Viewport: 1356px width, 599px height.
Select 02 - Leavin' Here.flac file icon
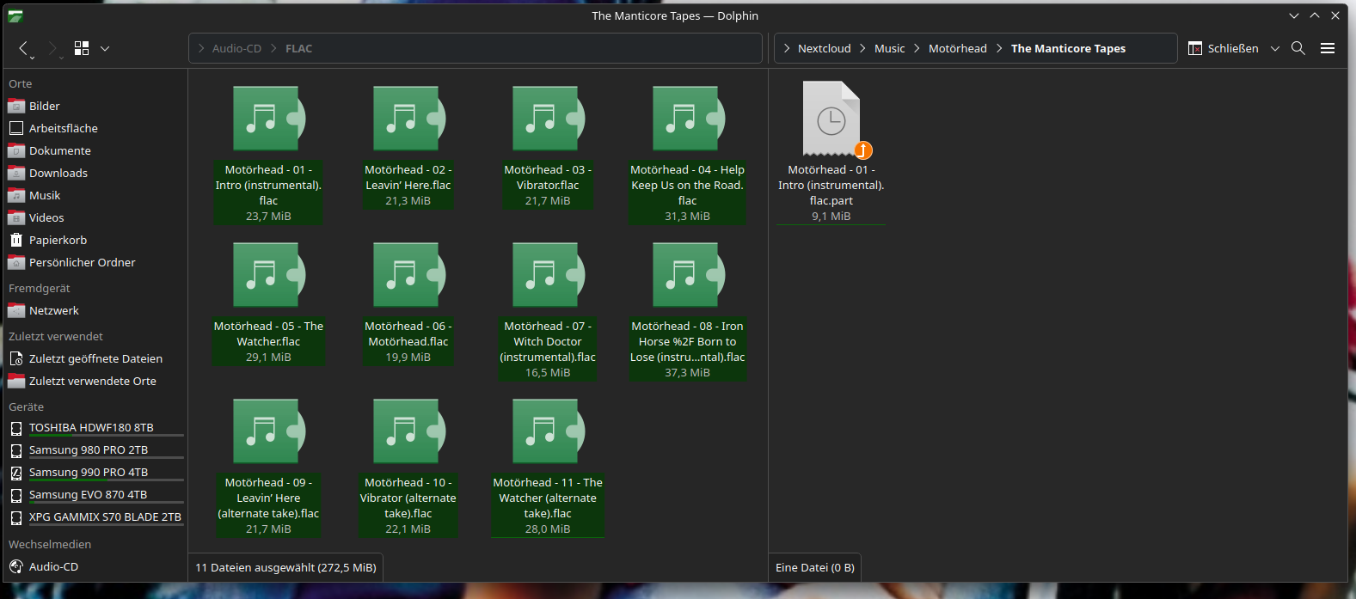pyautogui.click(x=408, y=119)
